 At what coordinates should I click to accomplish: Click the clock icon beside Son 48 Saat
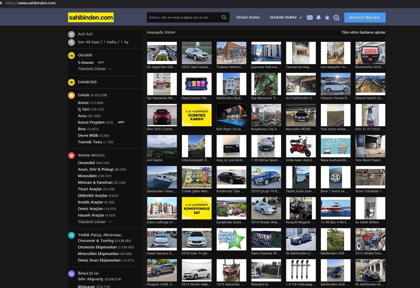(x=71, y=42)
